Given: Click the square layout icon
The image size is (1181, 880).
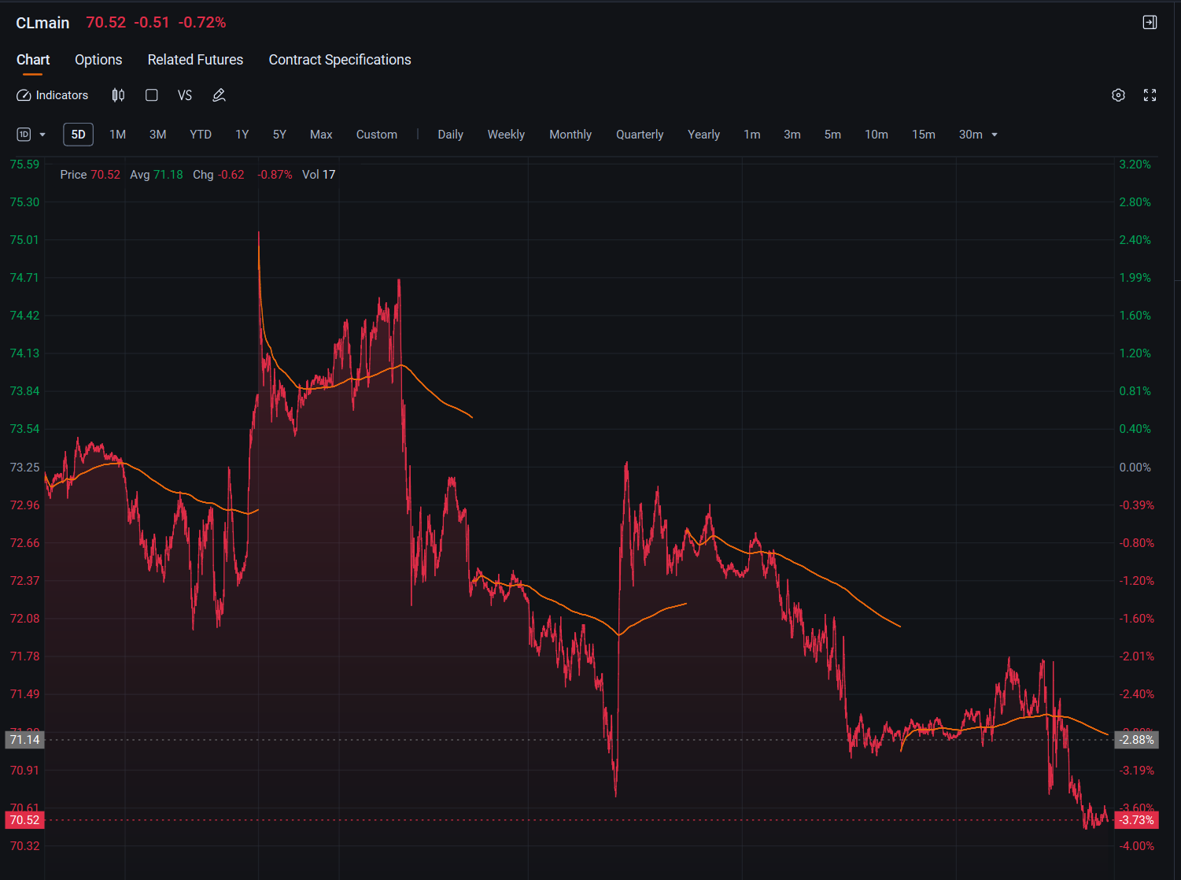Looking at the screenshot, I should [152, 95].
